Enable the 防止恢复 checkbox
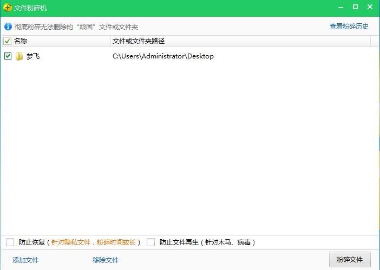Screen dimensions: 380x270 pos(10,242)
